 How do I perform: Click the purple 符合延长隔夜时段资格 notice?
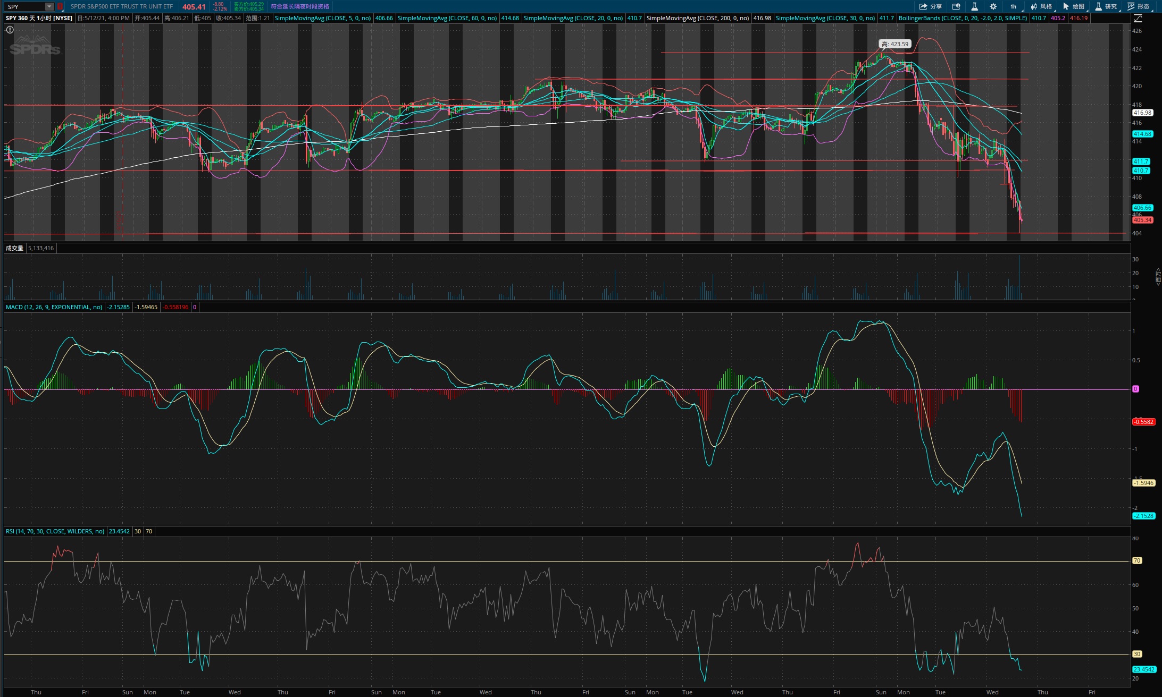click(300, 6)
